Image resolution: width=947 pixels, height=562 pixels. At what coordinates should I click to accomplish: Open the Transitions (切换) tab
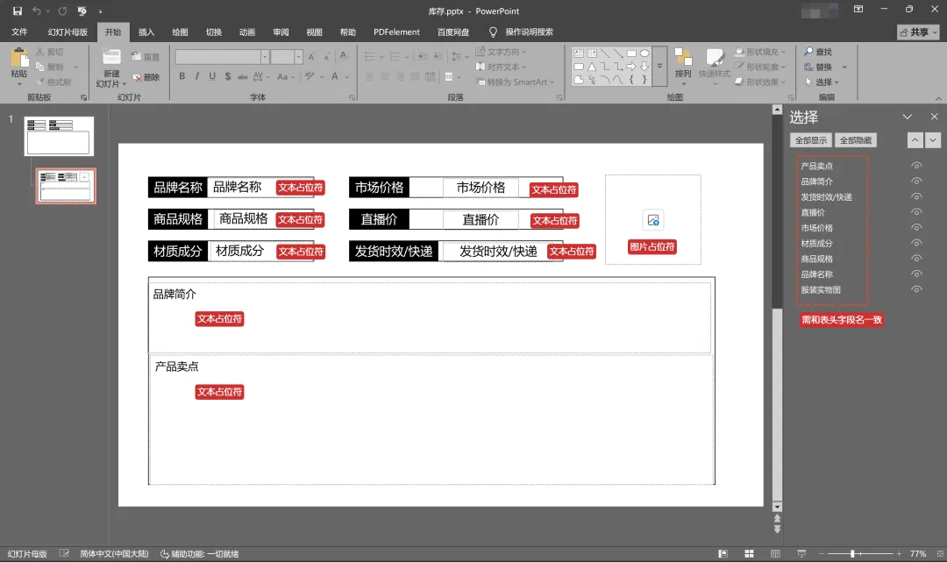tap(214, 32)
